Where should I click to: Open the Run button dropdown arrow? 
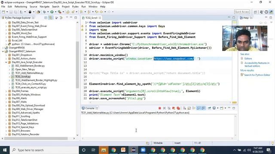pos(55,12)
